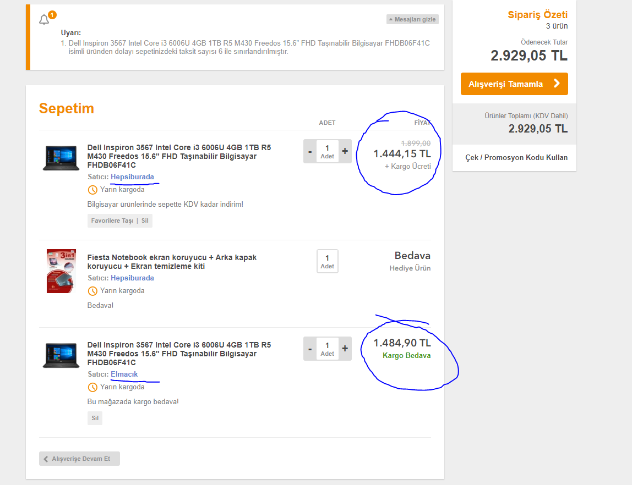This screenshot has height=485, width=632.
Task: Open Elmacık seller link
Action: 124,374
